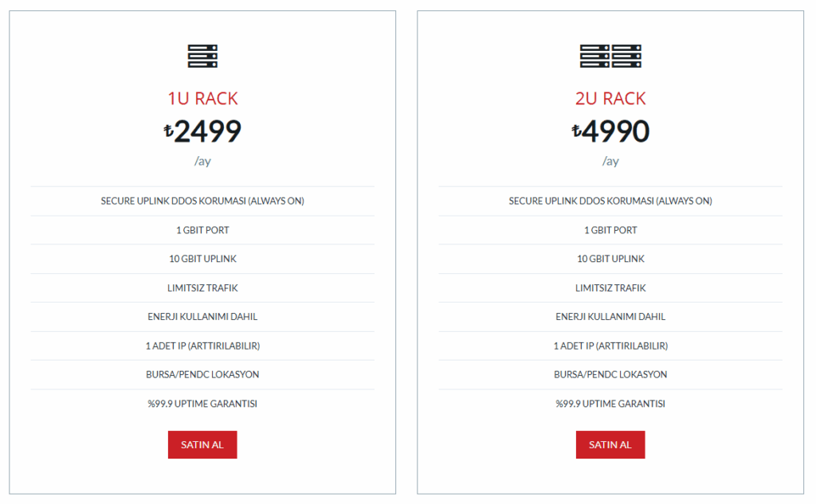Click the ₺4990 price label

pos(610,131)
